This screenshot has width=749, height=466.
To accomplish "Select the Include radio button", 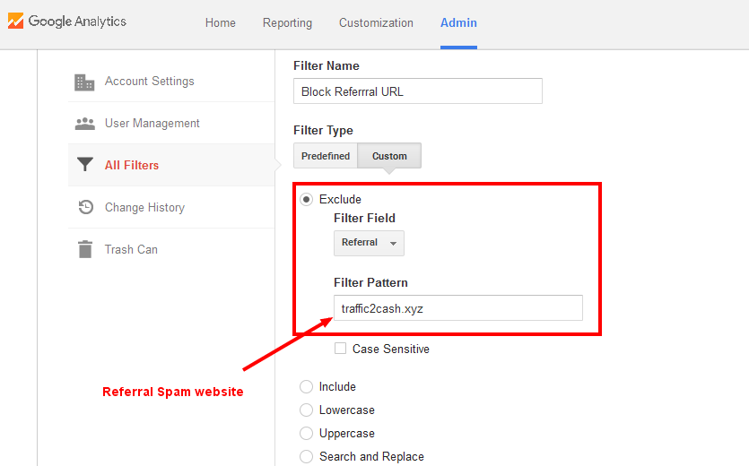I will [x=306, y=386].
